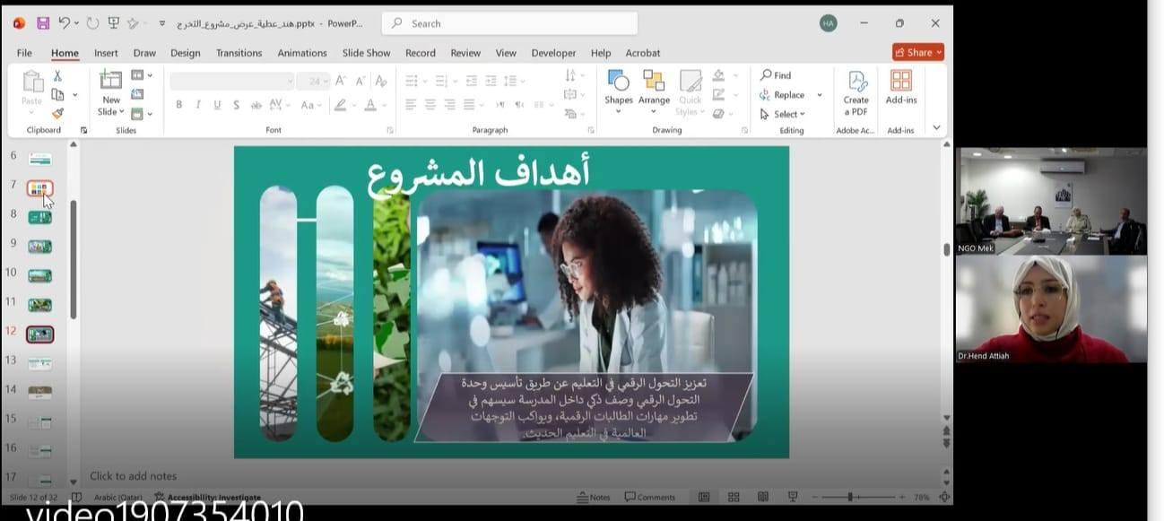Expand the New Slide dropdown
This screenshot has width=1164, height=521.
[x=111, y=112]
